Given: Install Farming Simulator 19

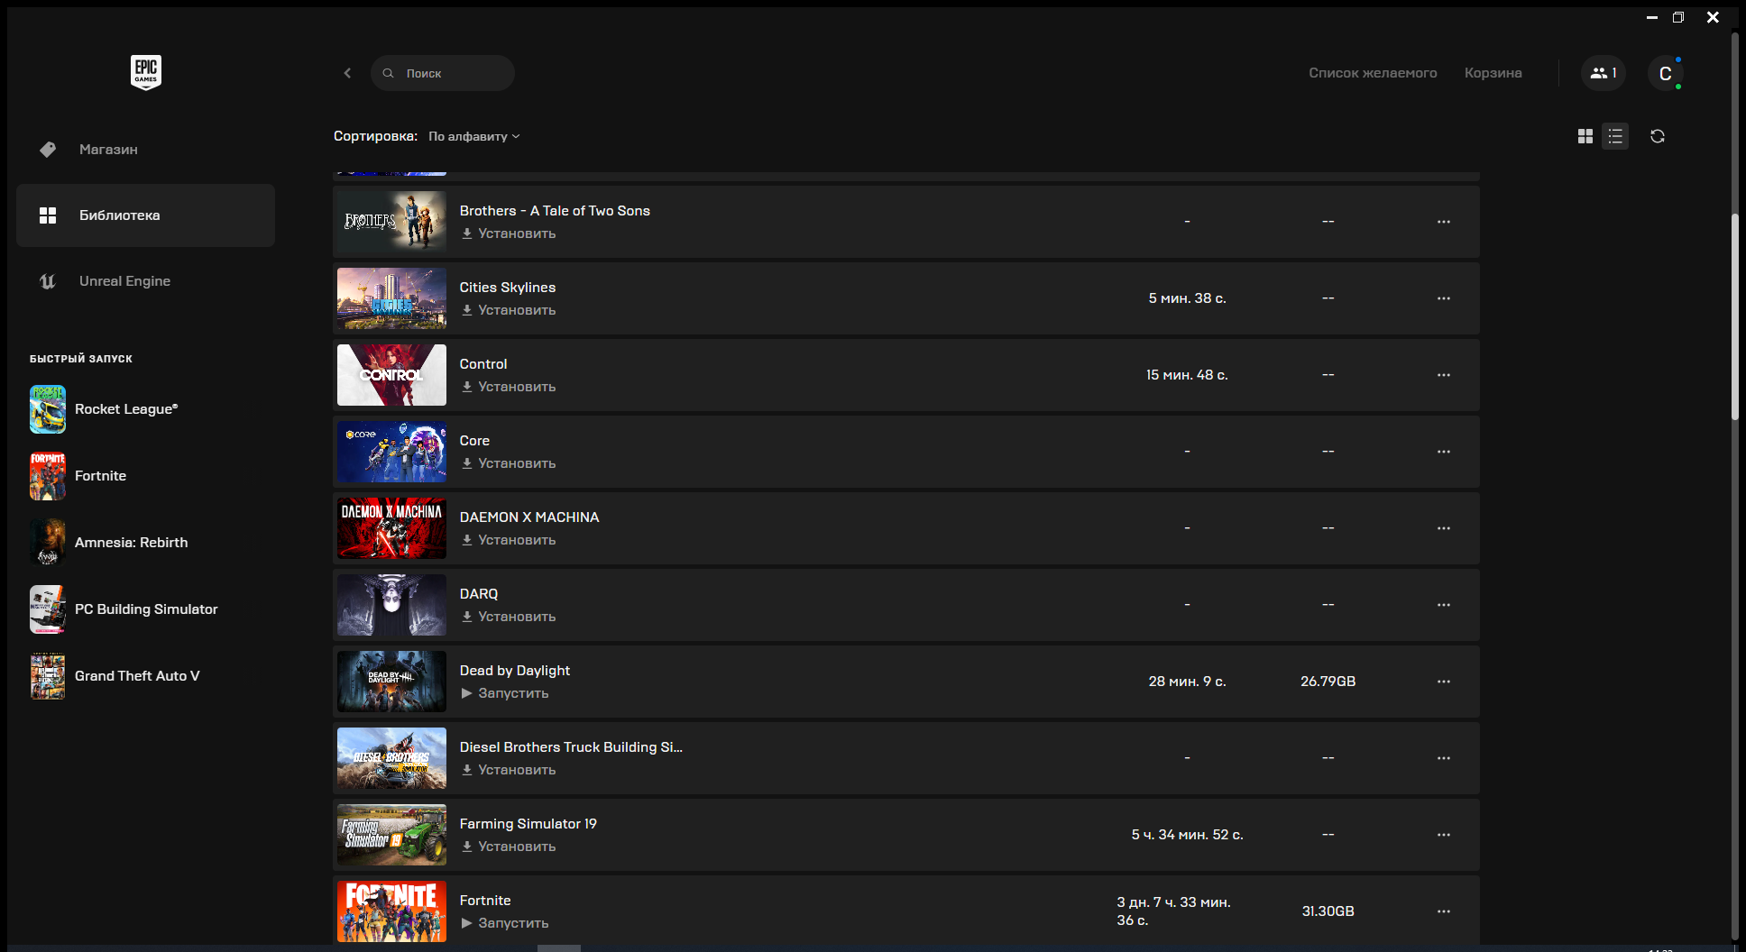Looking at the screenshot, I should (x=509, y=847).
